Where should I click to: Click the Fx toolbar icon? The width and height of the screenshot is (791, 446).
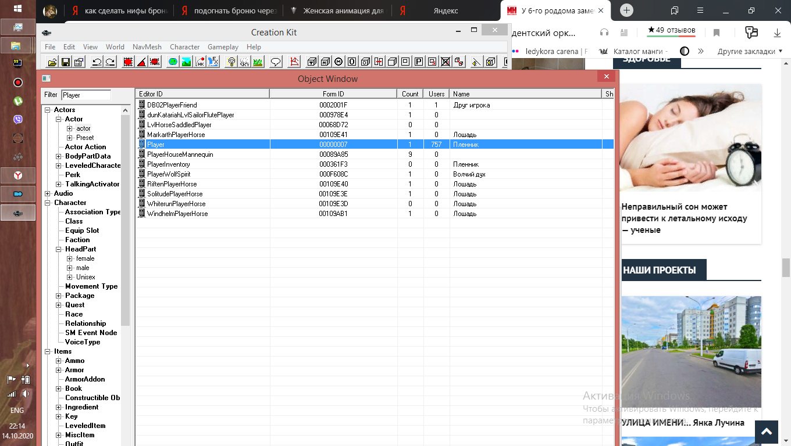[213, 62]
